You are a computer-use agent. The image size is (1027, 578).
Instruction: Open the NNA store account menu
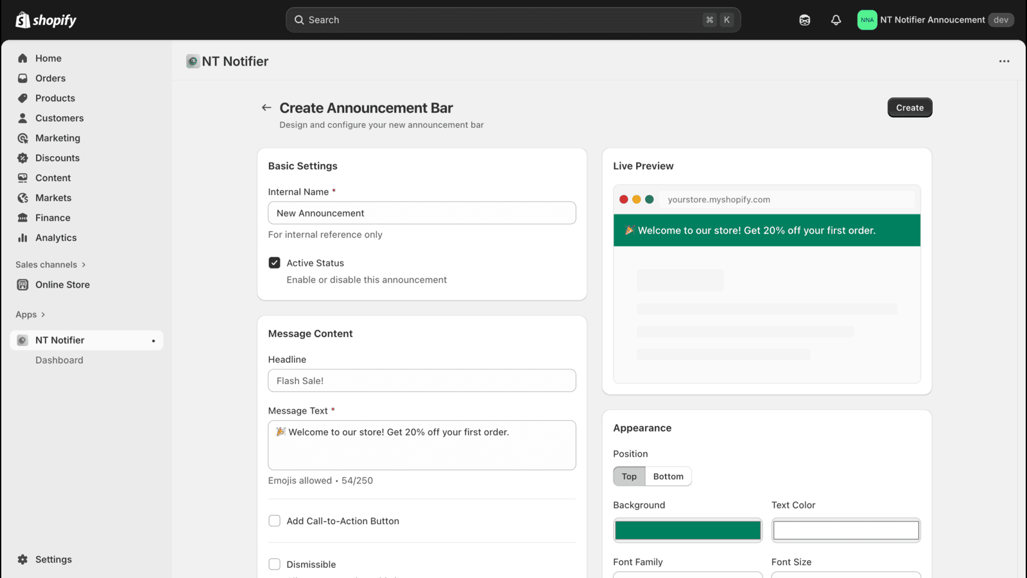point(935,20)
